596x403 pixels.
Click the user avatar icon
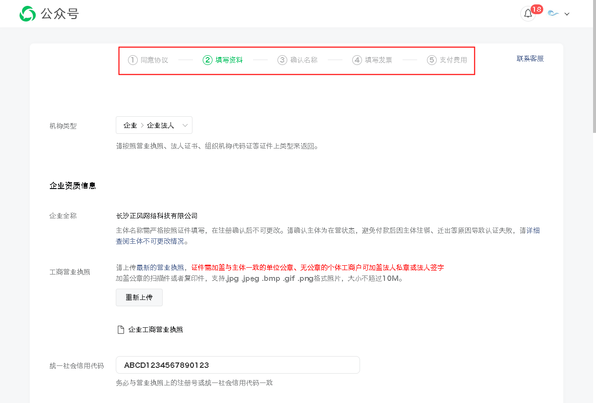(x=553, y=14)
